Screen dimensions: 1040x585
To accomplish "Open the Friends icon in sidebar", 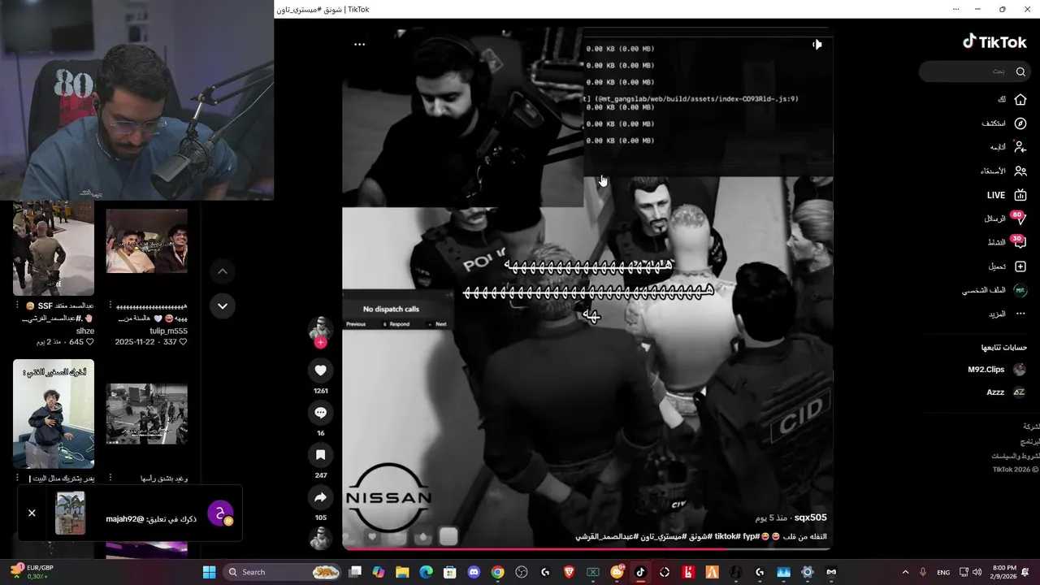I will [x=1020, y=171].
